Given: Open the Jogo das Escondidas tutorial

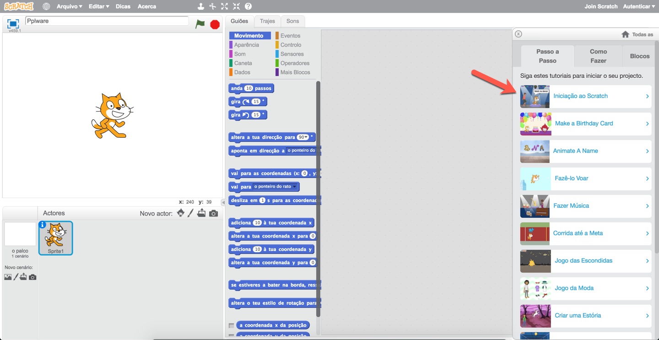Looking at the screenshot, I should [586, 261].
